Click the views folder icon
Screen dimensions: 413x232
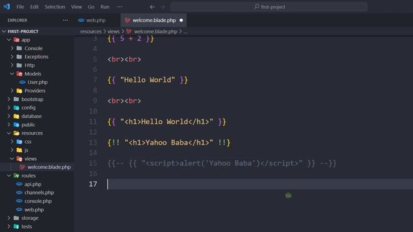pyautogui.click(x=19, y=159)
